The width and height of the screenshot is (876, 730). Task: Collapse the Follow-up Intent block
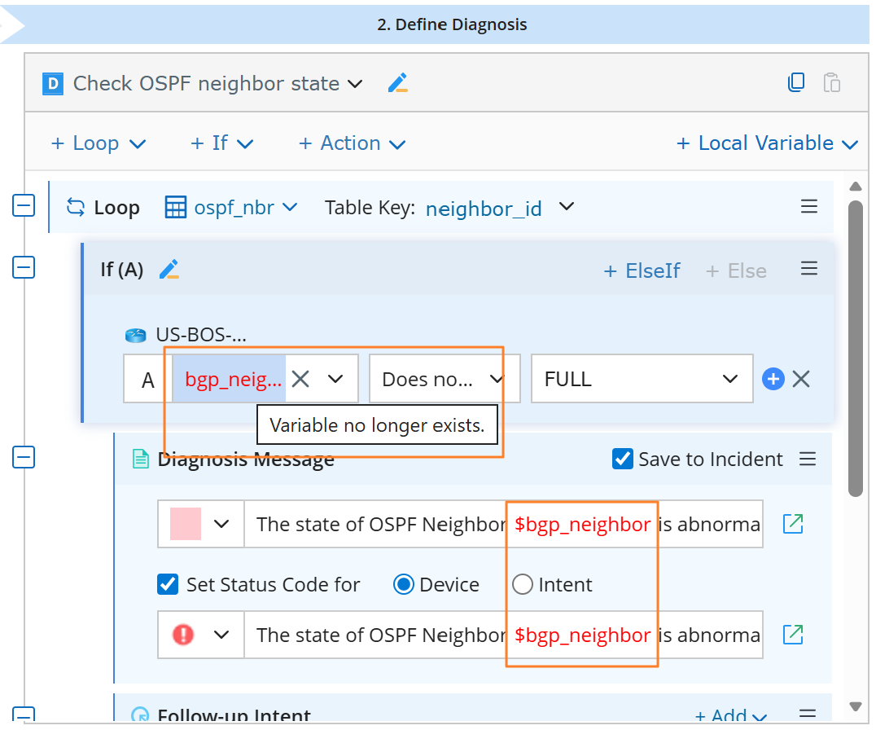pos(24,715)
